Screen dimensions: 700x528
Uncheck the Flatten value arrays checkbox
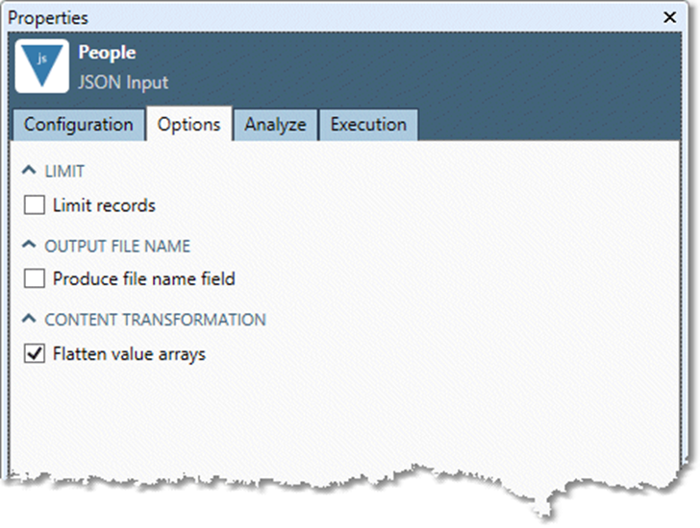(x=35, y=354)
